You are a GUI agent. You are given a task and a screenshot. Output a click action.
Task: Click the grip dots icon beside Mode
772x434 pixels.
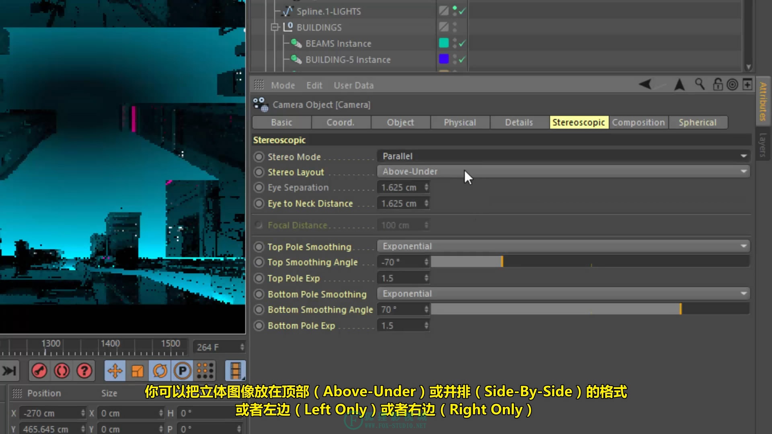coord(259,85)
